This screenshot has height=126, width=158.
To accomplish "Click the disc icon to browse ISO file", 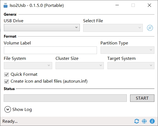I will click(150, 28).
